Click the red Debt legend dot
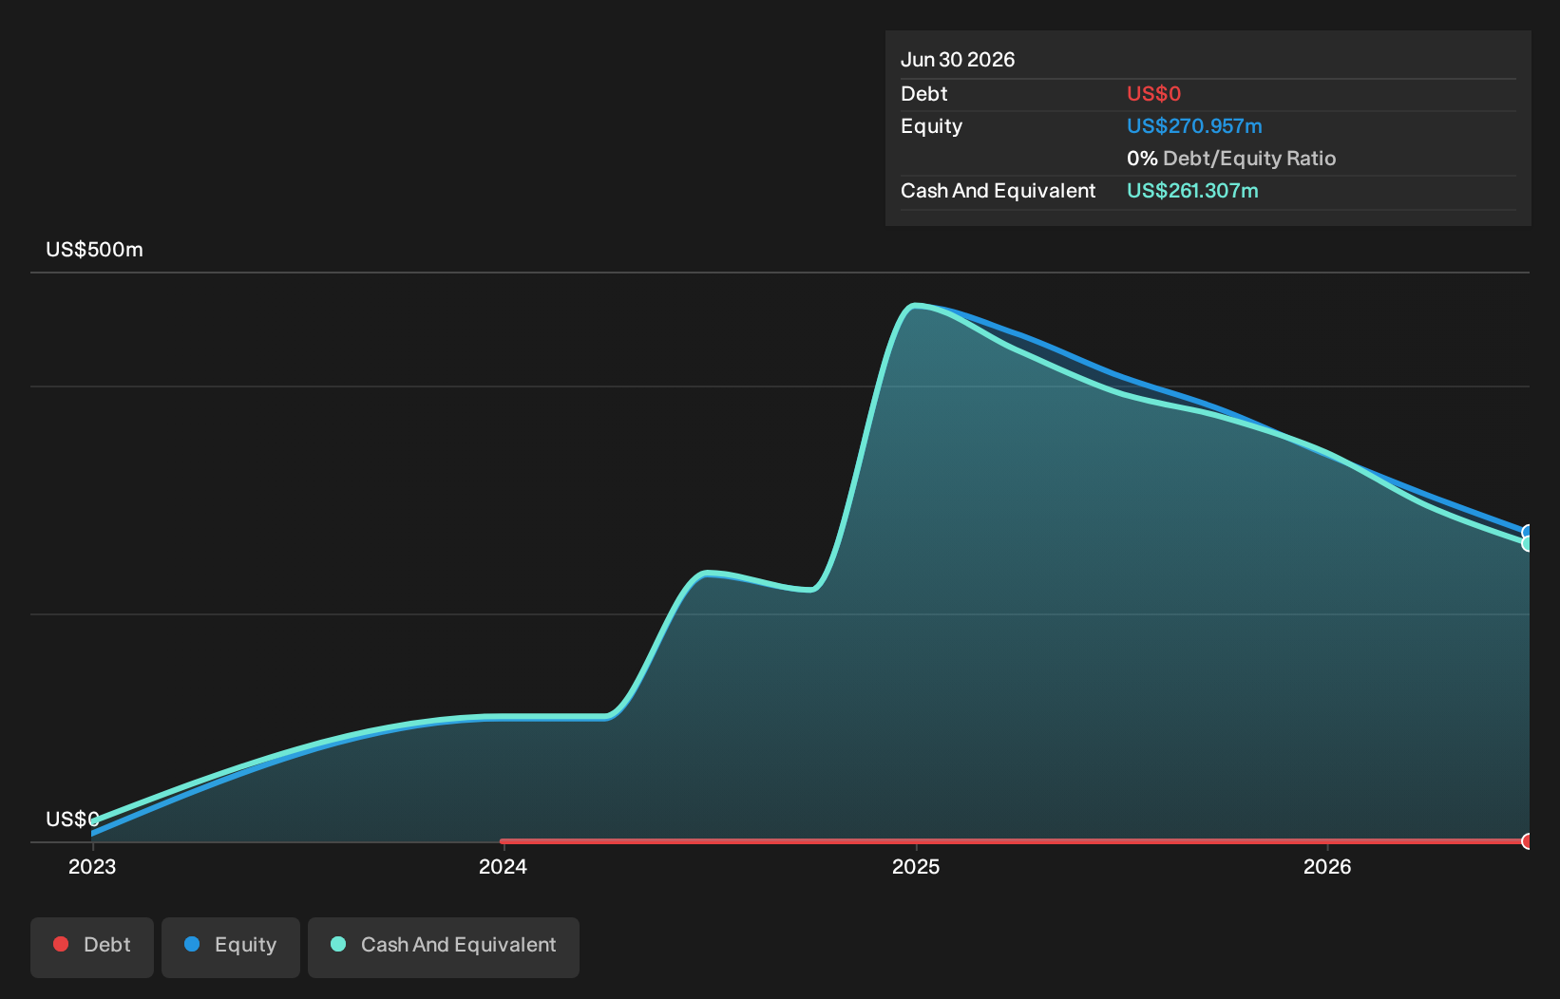 [x=61, y=944]
